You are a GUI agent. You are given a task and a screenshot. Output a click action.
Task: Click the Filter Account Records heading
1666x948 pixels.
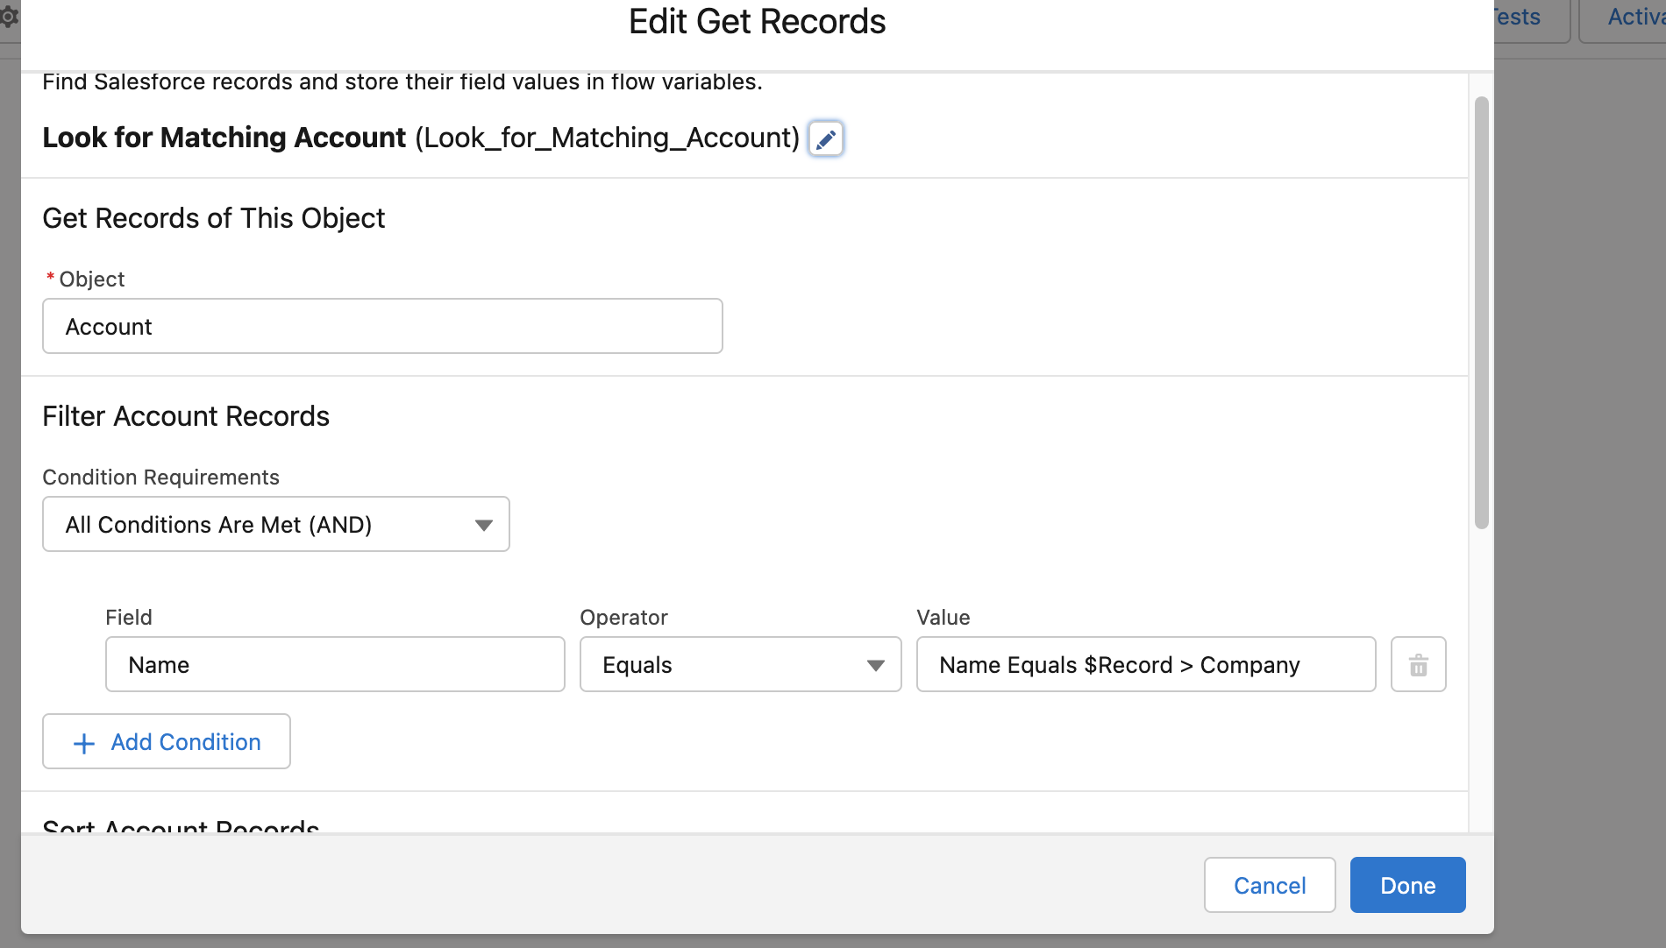point(186,416)
